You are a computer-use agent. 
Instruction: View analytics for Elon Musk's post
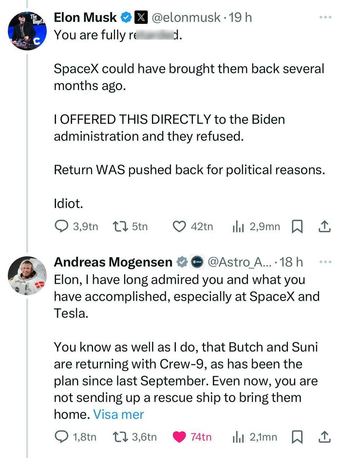coord(237,226)
